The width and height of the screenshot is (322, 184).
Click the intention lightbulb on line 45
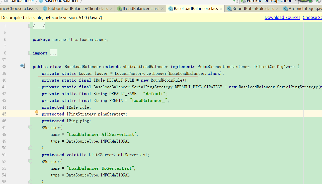(36, 113)
